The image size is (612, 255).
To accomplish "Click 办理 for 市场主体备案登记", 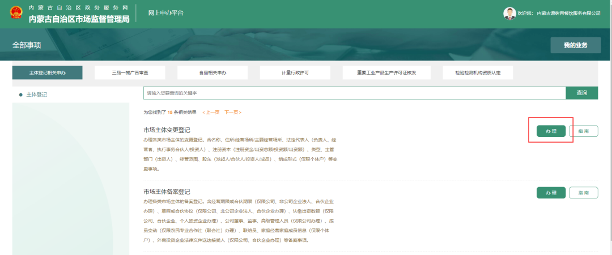I will point(551,193).
